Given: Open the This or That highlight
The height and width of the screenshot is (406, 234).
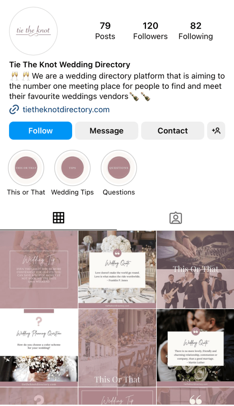Looking at the screenshot, I should (x=26, y=168).
